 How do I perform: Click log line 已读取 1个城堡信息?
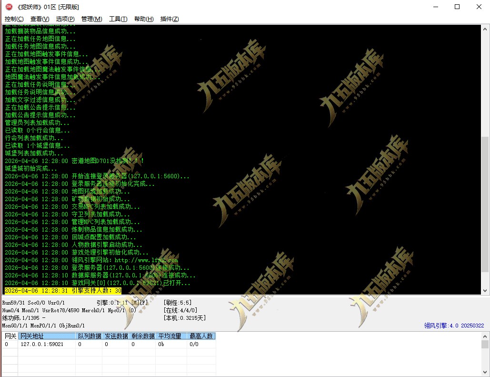[x=37, y=145]
